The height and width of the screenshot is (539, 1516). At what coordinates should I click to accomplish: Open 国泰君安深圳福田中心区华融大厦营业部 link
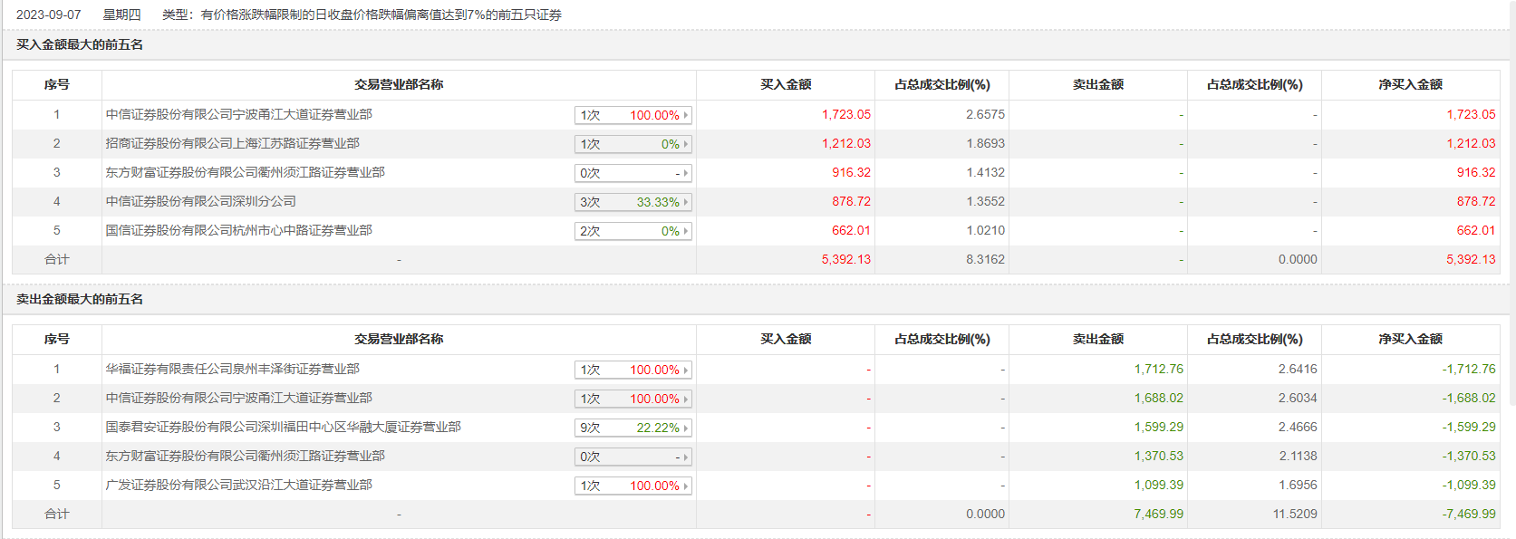pyautogui.click(x=283, y=427)
